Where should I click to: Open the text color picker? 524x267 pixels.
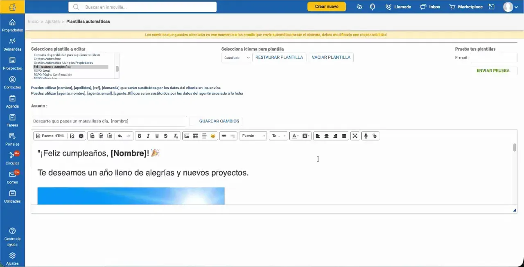click(x=295, y=136)
